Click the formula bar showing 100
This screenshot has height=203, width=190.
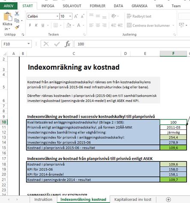pyautogui.click(x=132, y=44)
